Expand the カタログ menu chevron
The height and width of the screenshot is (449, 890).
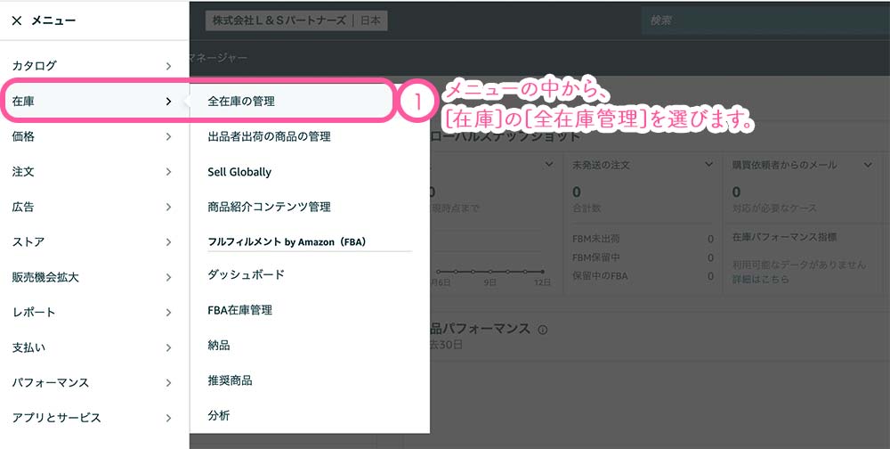[x=168, y=66]
